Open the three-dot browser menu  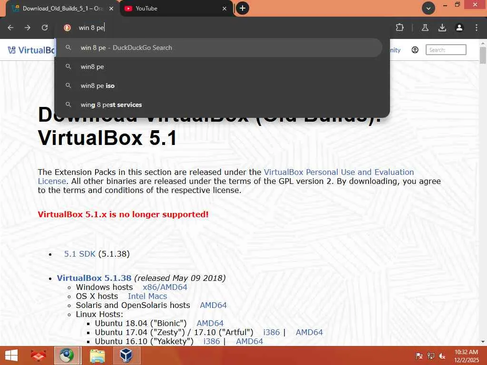point(476,28)
